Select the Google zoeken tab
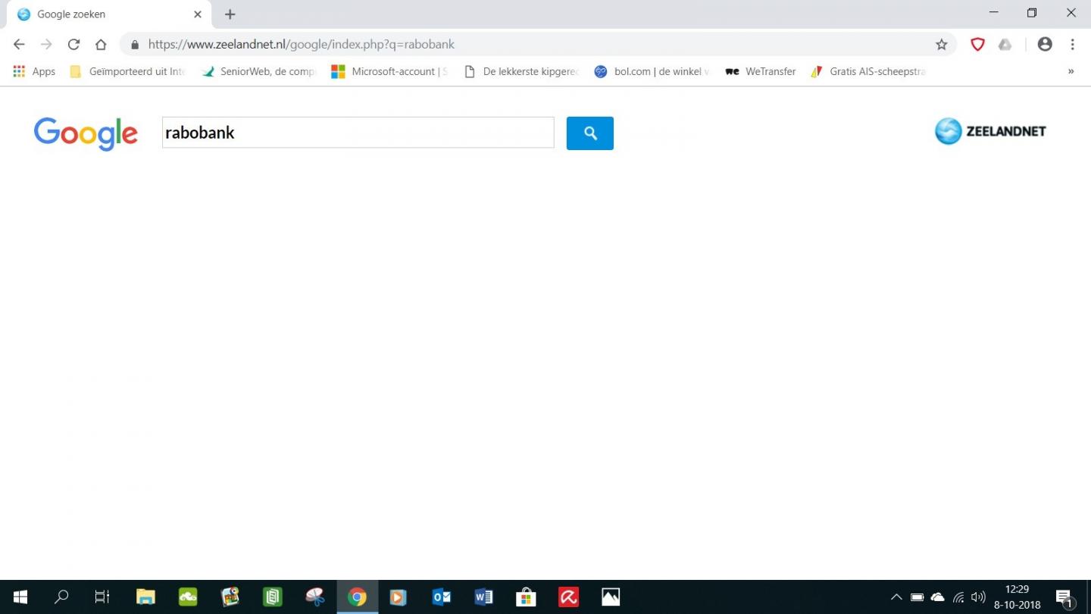Screen dimensions: 1091x614 [x=108, y=14]
